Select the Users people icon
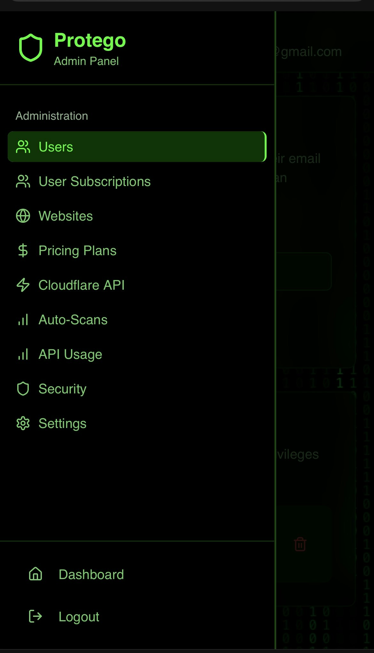 point(23,147)
